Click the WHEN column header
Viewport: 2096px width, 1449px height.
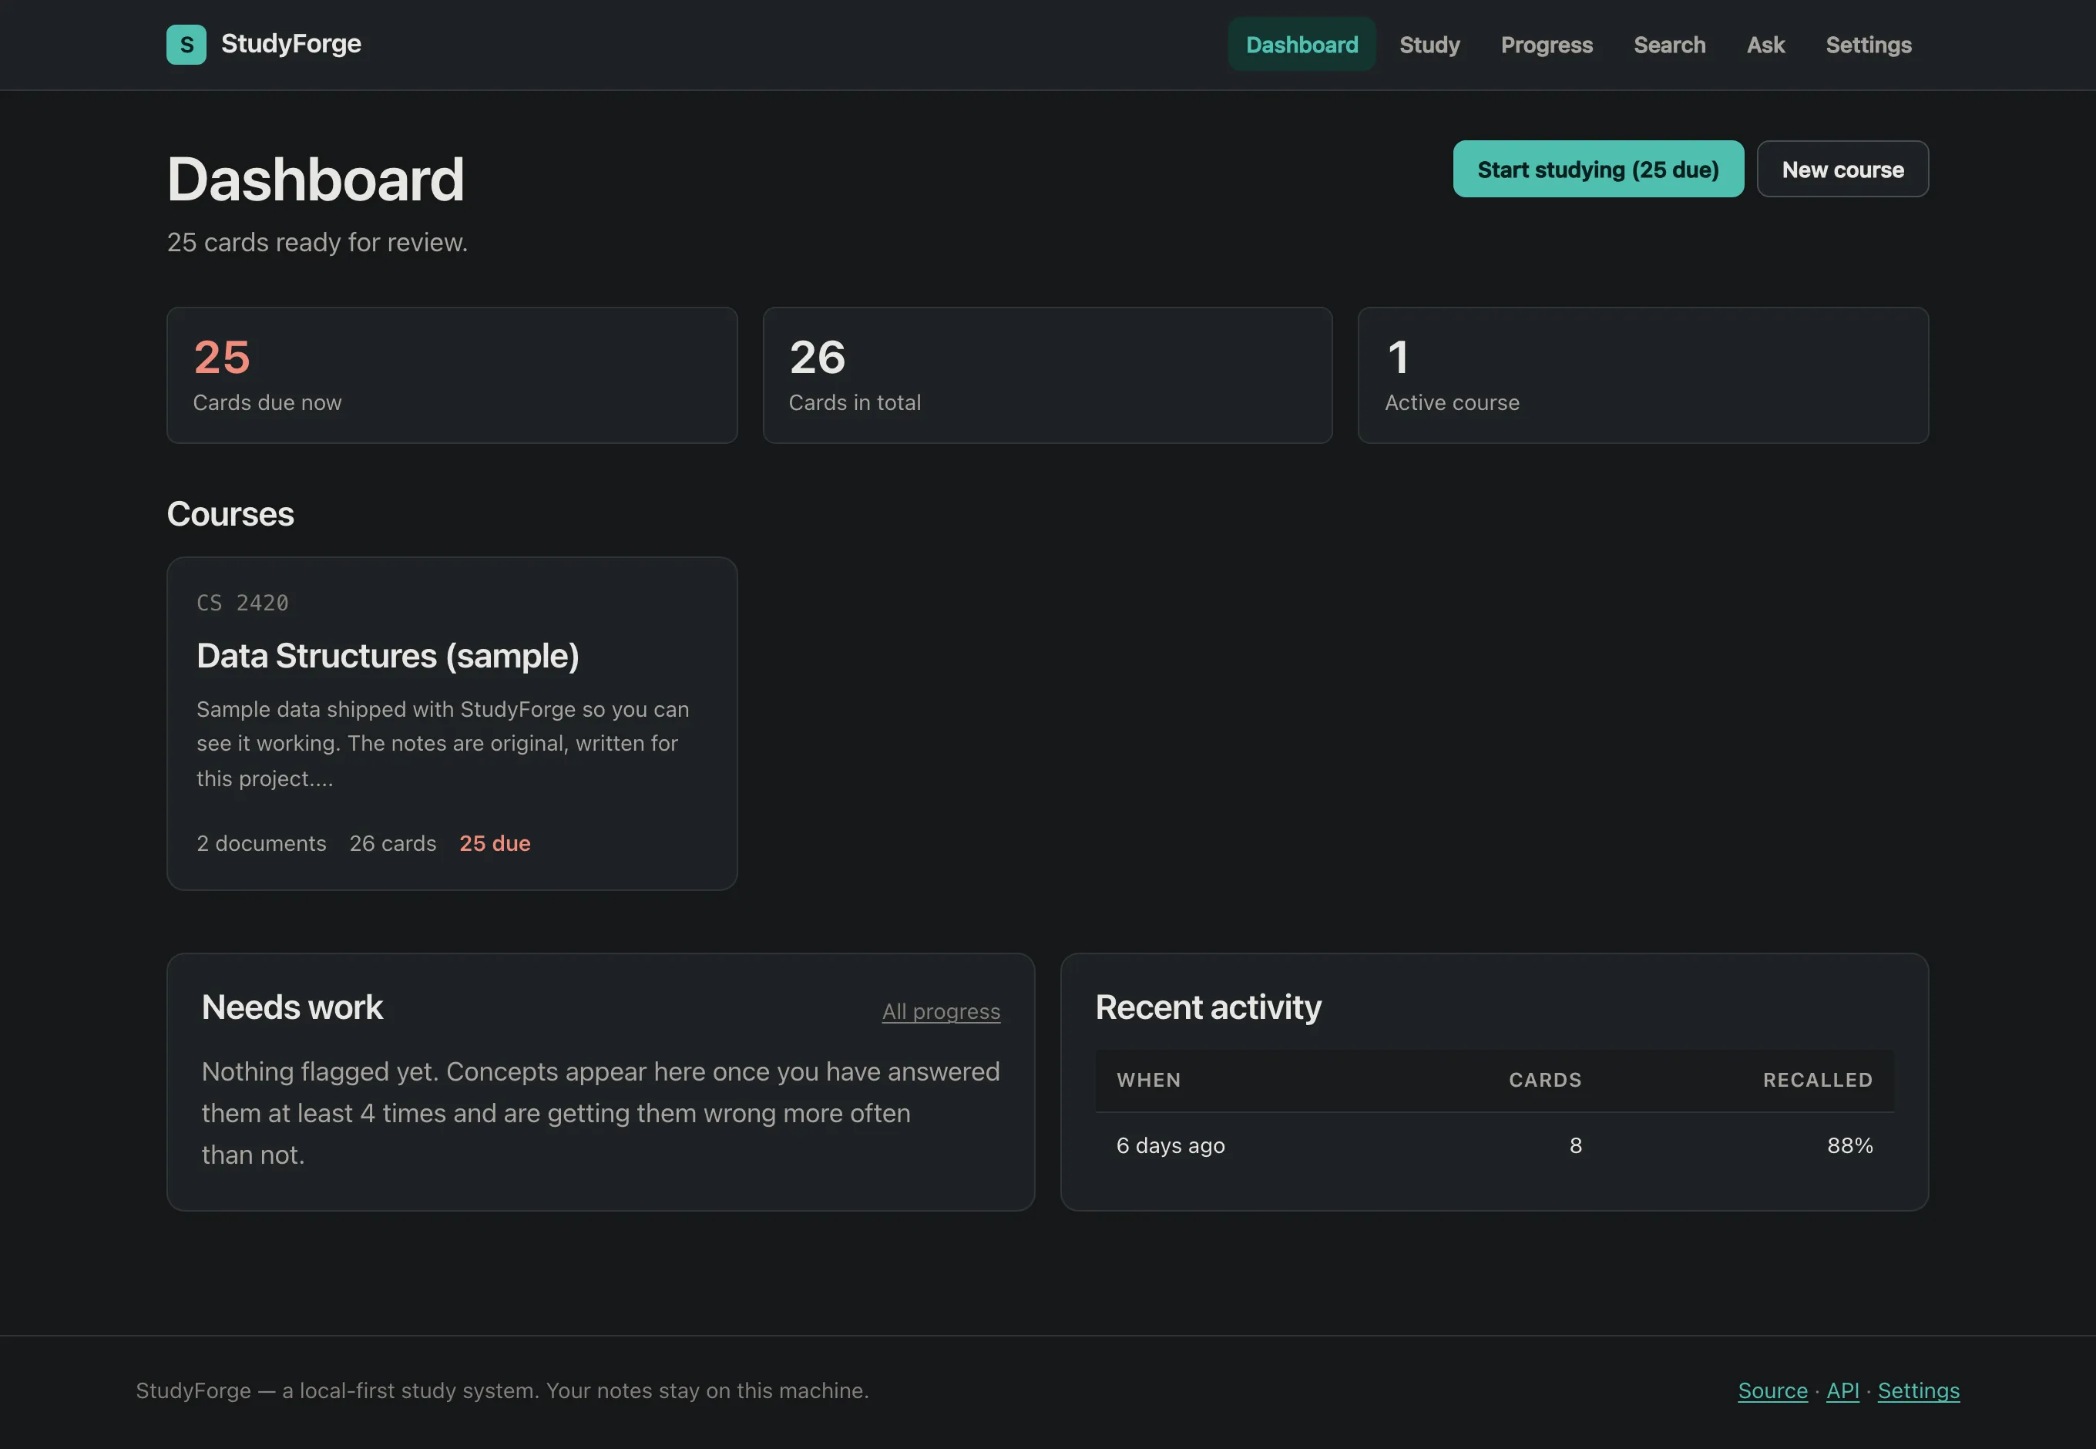[x=1148, y=1081]
